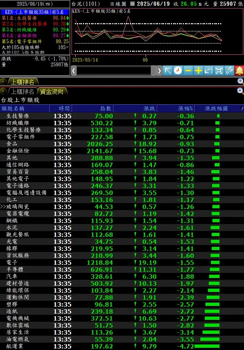Screen dimensions: 244x350
Task: Zoom out chart with yellow minus icon
Action: point(188,71)
